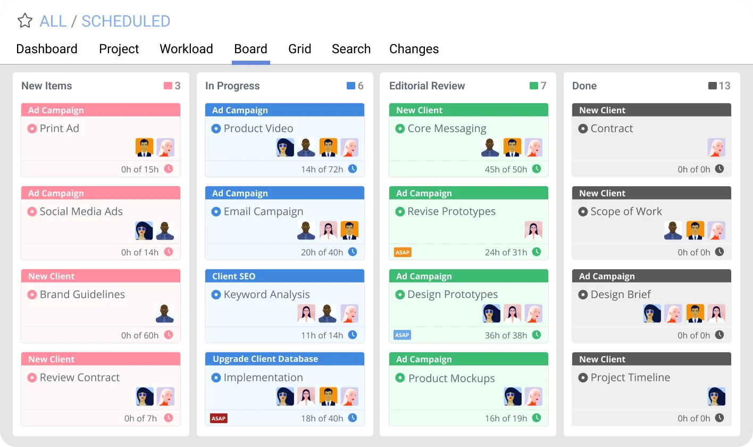The width and height of the screenshot is (753, 447).
Task: Select the Board tab
Action: [250, 49]
